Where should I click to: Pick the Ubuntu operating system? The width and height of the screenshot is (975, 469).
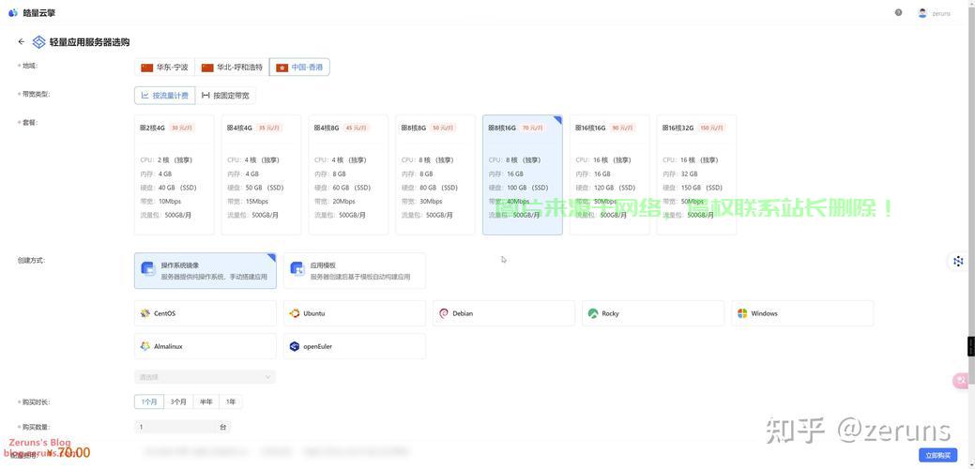355,313
